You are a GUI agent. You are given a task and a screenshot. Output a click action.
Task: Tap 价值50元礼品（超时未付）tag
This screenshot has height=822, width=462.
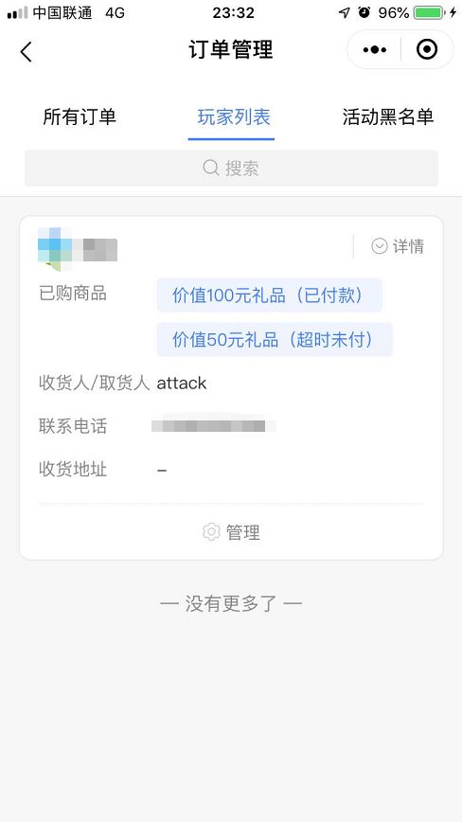coord(275,340)
